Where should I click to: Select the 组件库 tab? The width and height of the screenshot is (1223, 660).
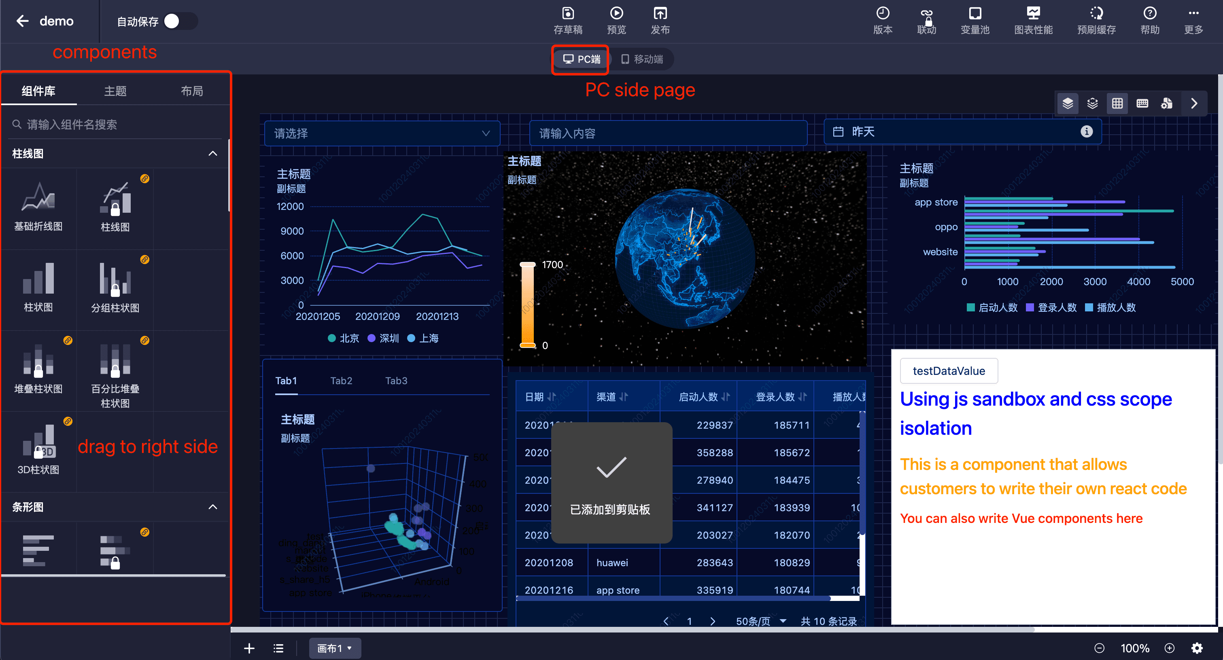pyautogui.click(x=38, y=91)
